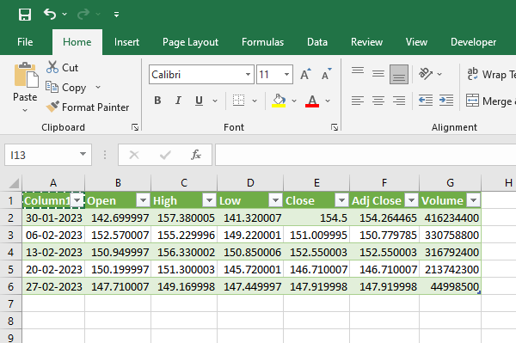Open the High column filter dropdown

click(209, 200)
